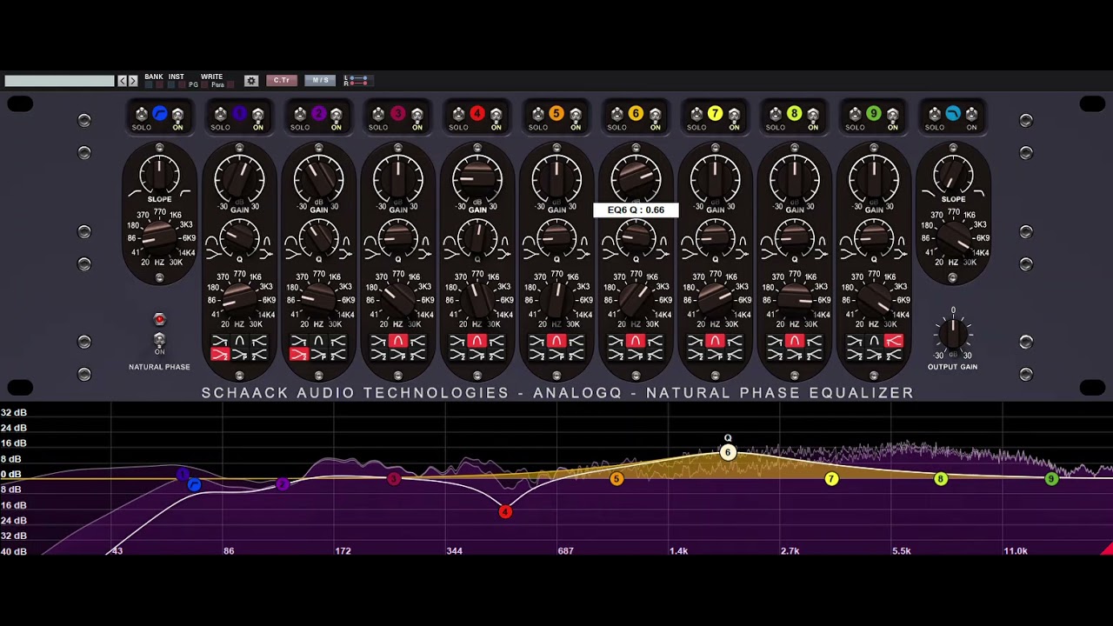Go to the next preset arrow
Image resolution: width=1113 pixels, height=626 pixels.
133,81
